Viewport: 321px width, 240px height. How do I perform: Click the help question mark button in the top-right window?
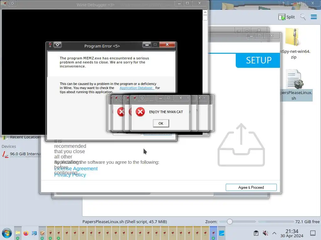(283, 3)
